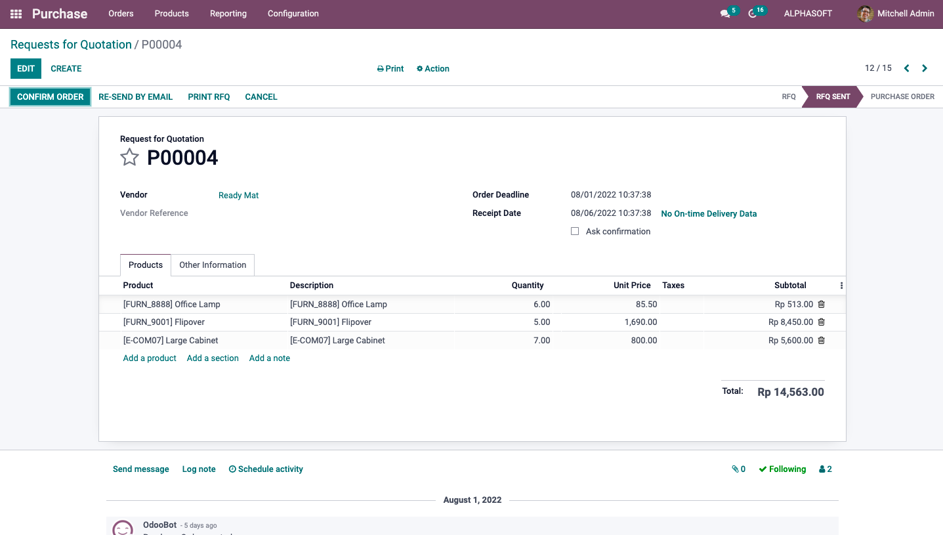Open Mitchell Admin user menu
The height and width of the screenshot is (535, 943).
(x=896, y=14)
